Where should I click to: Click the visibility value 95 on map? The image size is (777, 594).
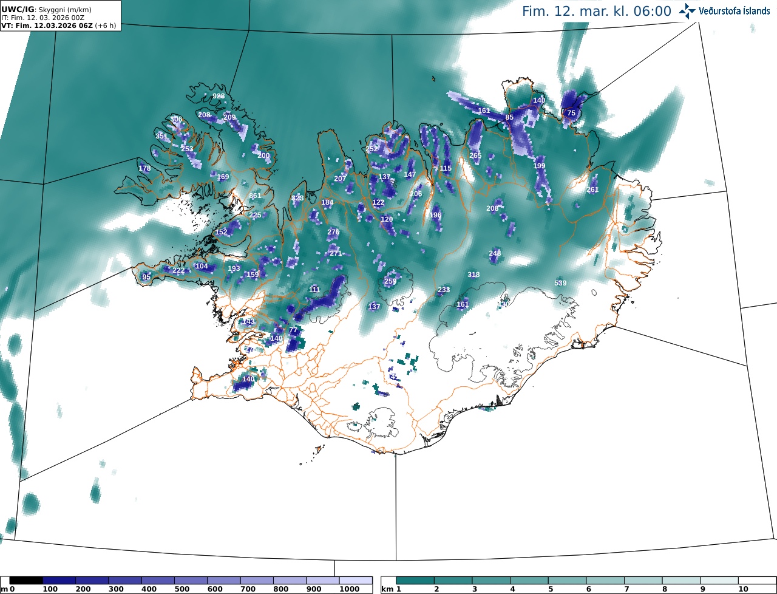[x=146, y=277]
